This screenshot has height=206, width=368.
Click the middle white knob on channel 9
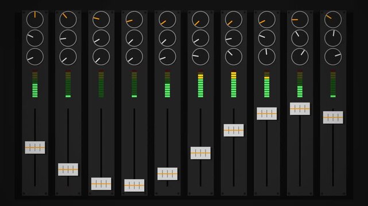(x=300, y=38)
